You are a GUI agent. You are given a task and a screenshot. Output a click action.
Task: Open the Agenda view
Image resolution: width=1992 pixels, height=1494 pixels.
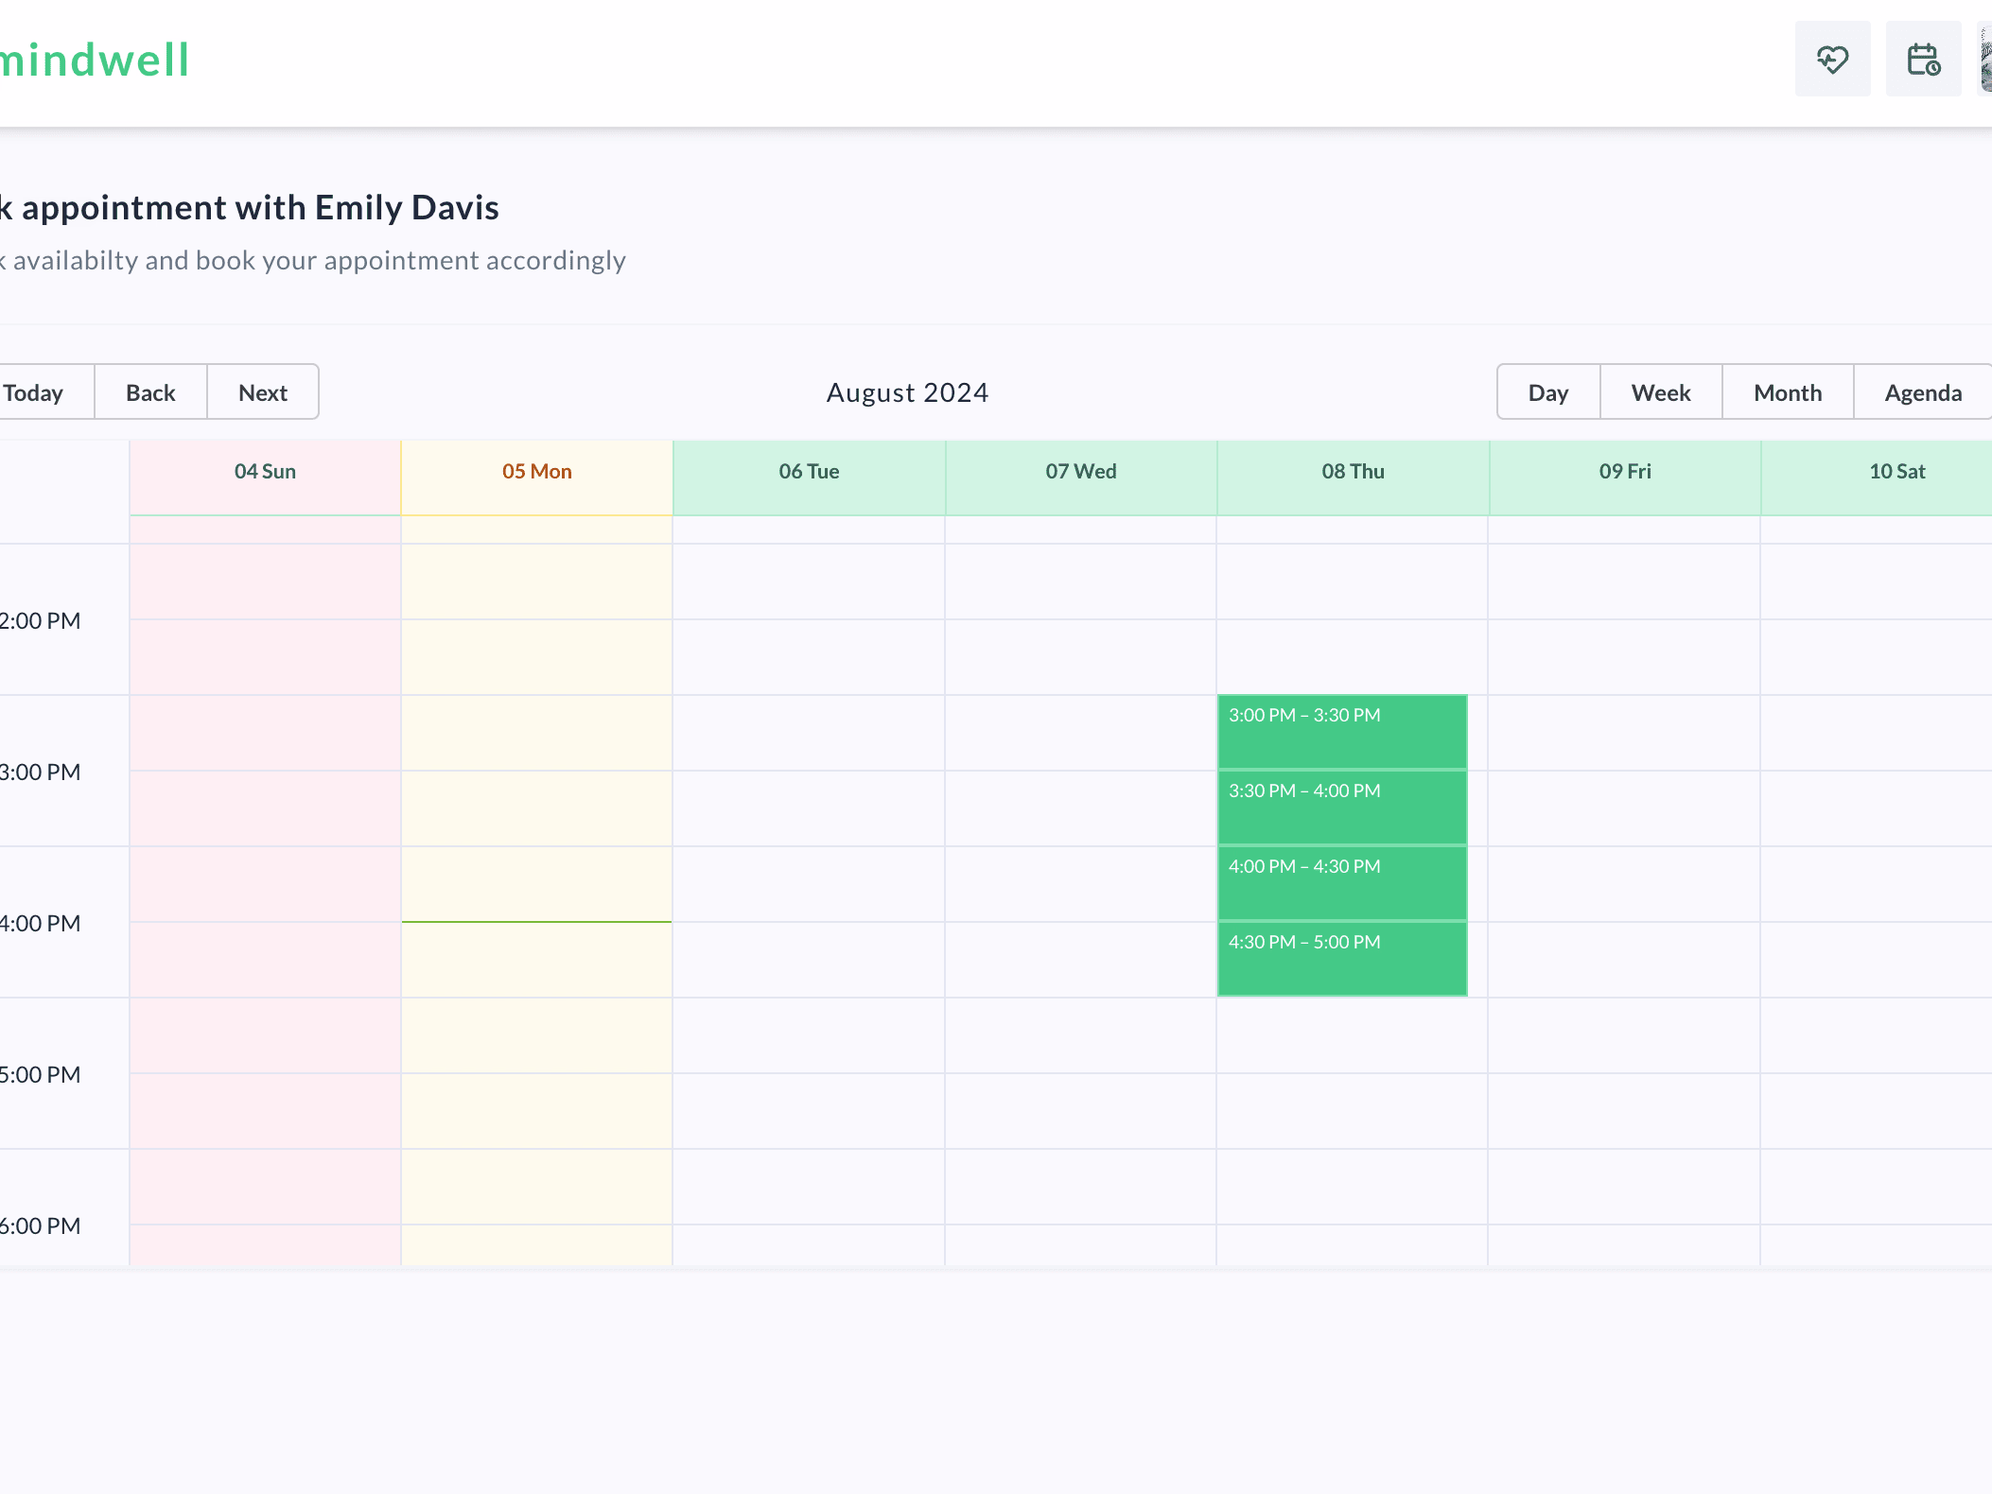click(1921, 391)
